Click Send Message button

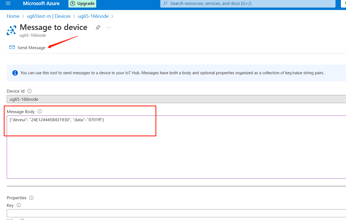27,48
